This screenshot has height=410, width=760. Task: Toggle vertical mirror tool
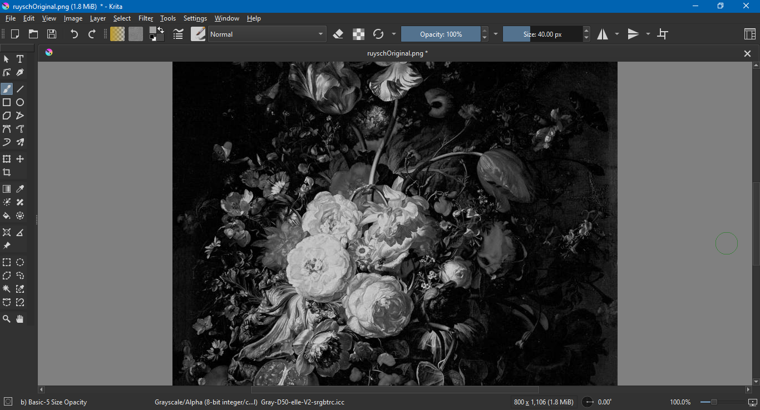(x=633, y=34)
